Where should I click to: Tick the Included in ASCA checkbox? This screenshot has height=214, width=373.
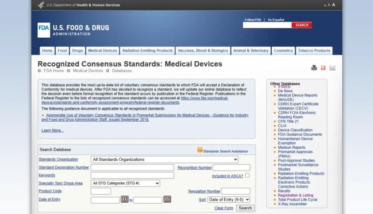tap(247, 176)
